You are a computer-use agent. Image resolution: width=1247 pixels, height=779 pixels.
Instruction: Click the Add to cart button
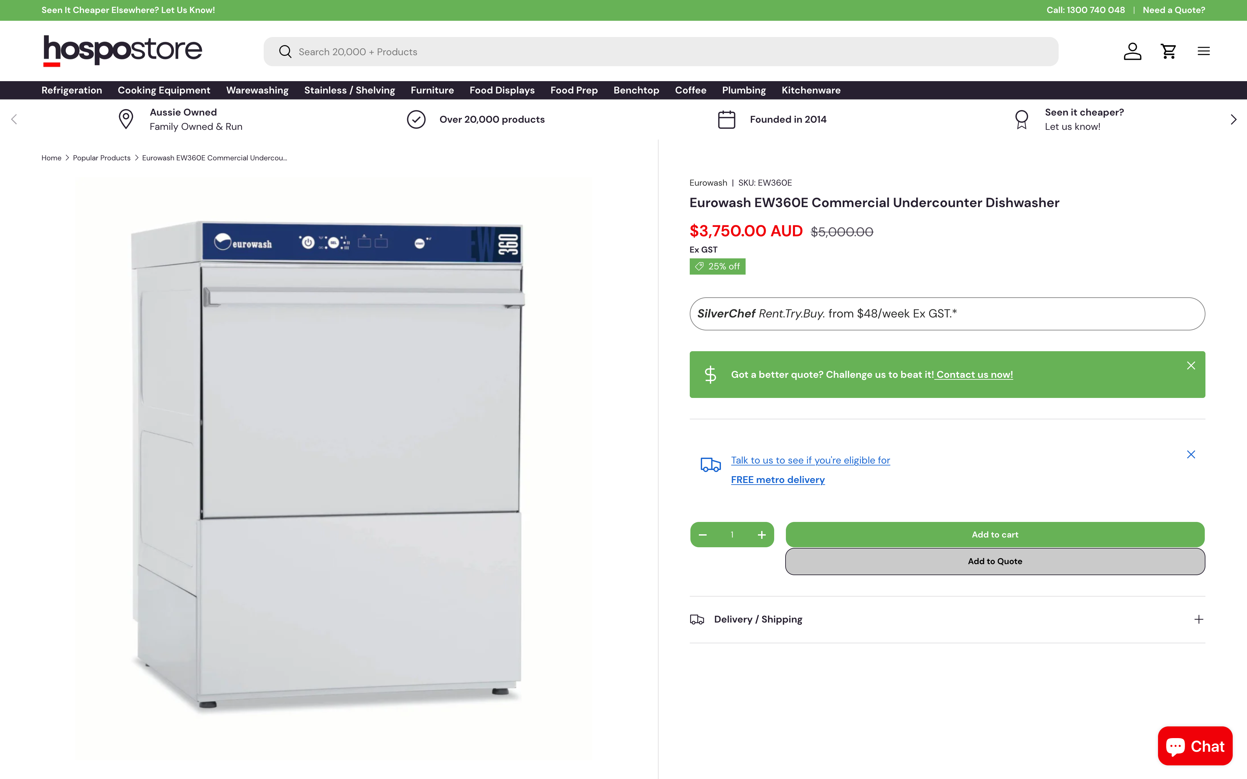point(994,534)
